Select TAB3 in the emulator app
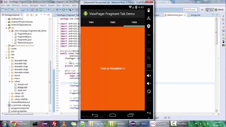Image resolution: width=226 pixels, height=127 pixels. tap(134, 22)
